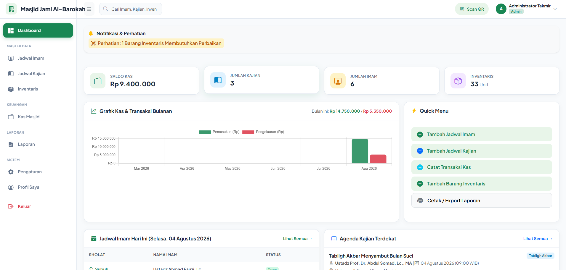
Task: Open the Dashboard menu item
Action: (x=38, y=30)
